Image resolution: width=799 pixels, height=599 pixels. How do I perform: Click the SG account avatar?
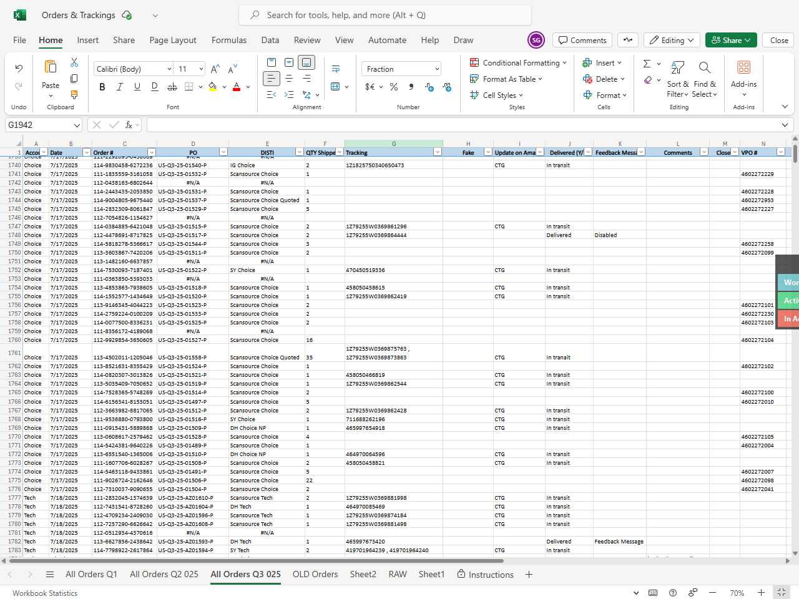(536, 40)
